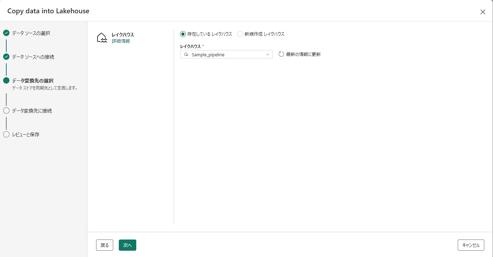
Task: Go to the データ ソースの選択 step
Action: click(31, 33)
